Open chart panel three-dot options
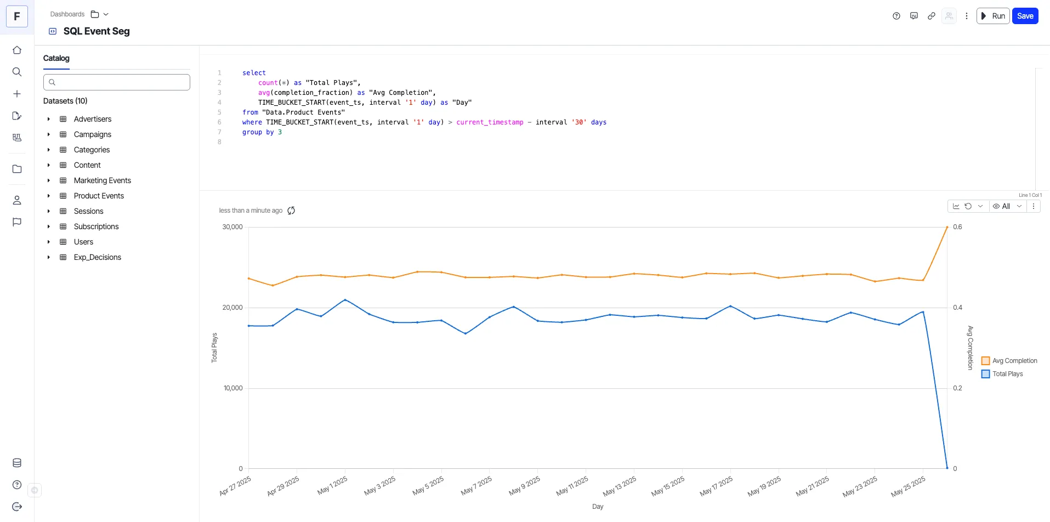This screenshot has width=1050, height=522. [x=1034, y=206]
